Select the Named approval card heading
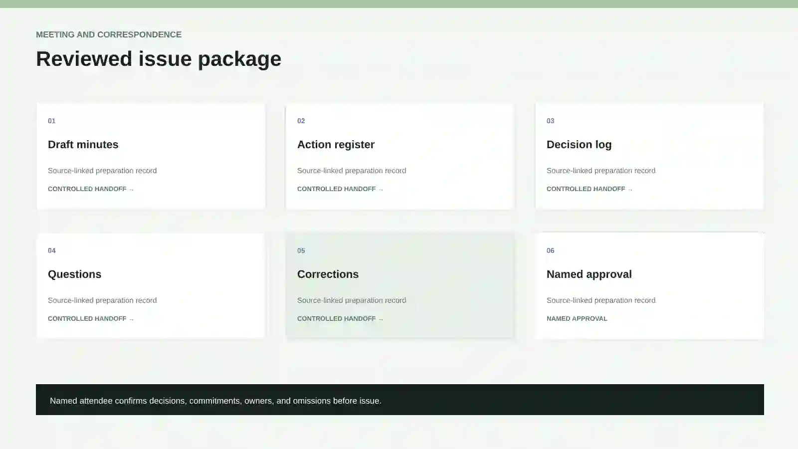Viewport: 798px width, 449px height. coord(589,274)
